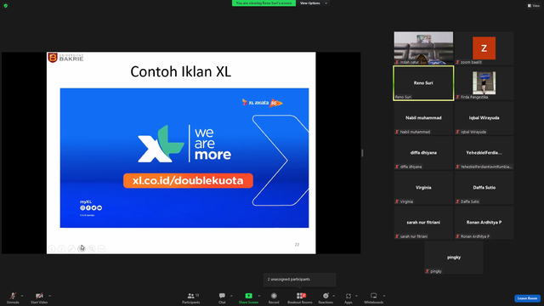Expand reactions options arrow
Image resolution: width=544 pixels, height=306 pixels.
pos(334,296)
